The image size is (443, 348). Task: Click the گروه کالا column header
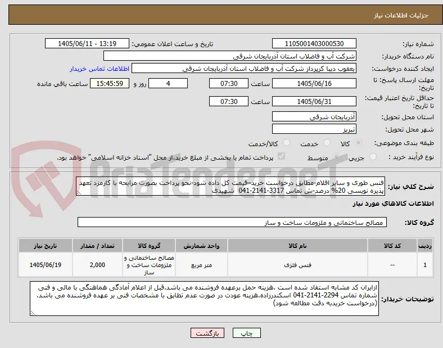[149, 246]
